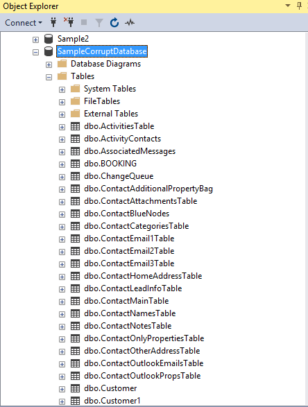Expand the Sample2 database node
The image size is (308, 407).
tap(35, 40)
